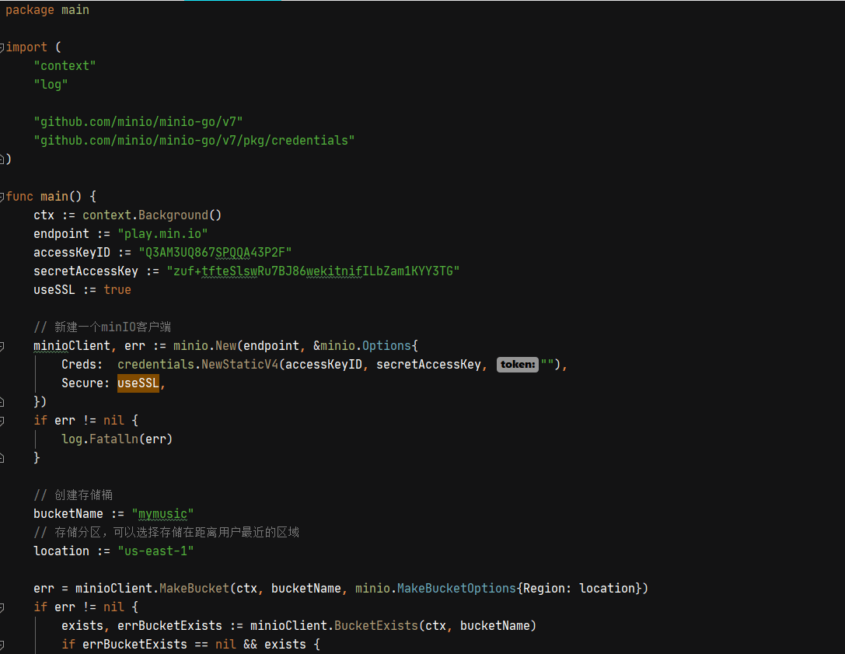
Task: Click the log.Fatalln(err) call
Action: 117,439
